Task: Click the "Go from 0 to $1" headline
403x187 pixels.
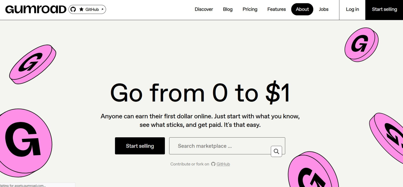Action: point(200,93)
